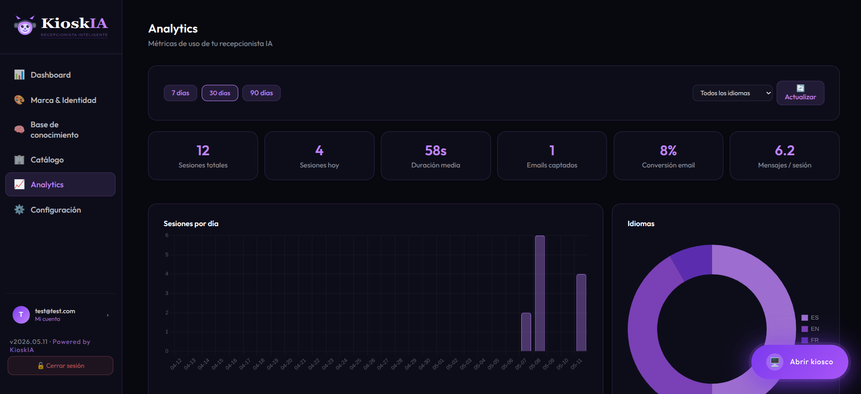
Task: Open the Configuración page
Action: click(60, 210)
